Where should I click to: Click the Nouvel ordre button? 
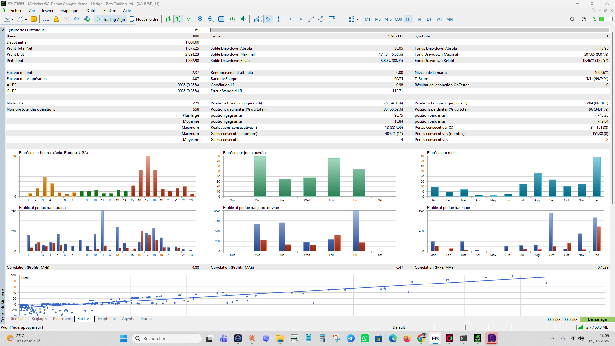(144, 19)
